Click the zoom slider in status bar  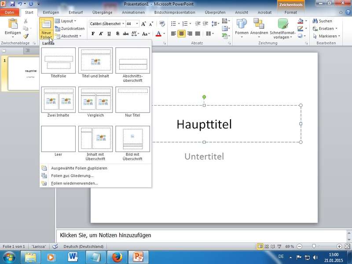[x=313, y=246]
